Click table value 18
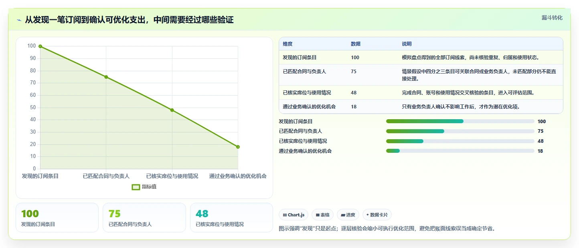 click(354, 107)
